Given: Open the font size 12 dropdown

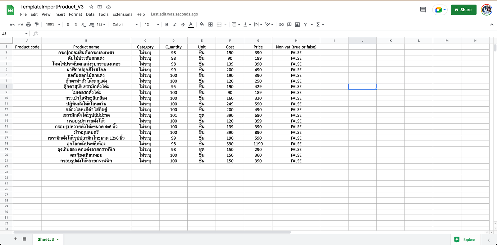Looking at the screenshot, I should [152, 25].
